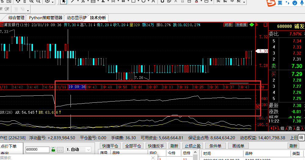Open the rectangle tool dropdown arrow
The height and width of the screenshot is (160, 305).
[138, 1]
